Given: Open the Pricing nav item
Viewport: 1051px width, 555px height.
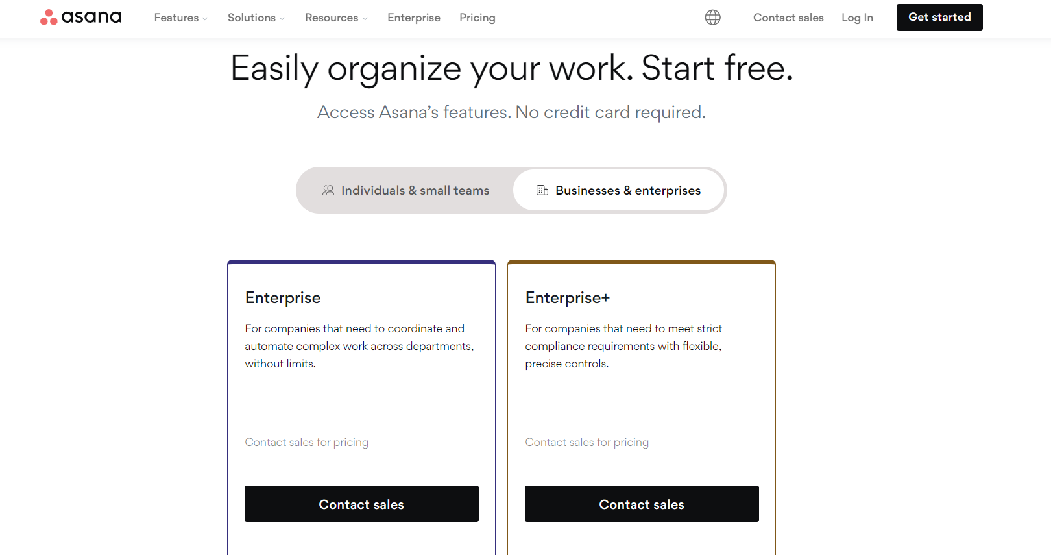Looking at the screenshot, I should (x=477, y=18).
